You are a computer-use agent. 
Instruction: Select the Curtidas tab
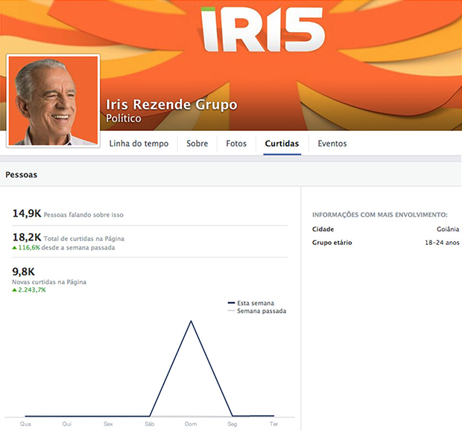pos(282,144)
